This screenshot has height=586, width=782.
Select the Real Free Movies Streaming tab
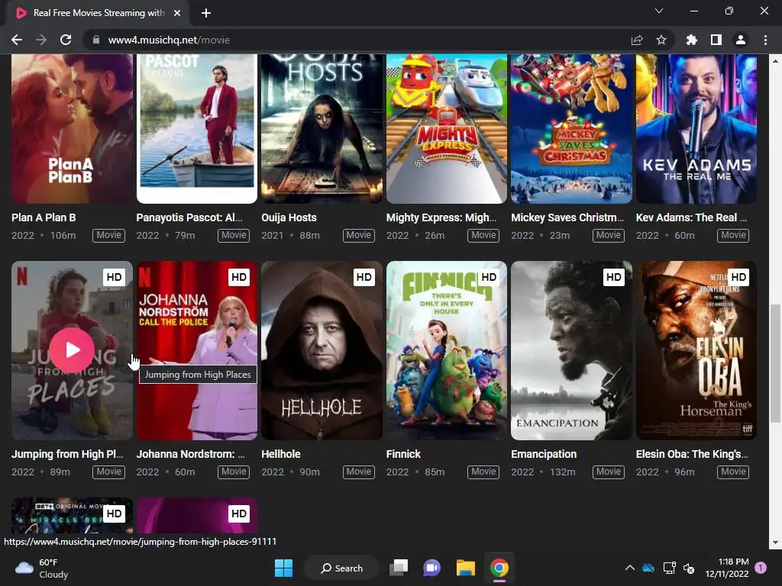pos(99,13)
